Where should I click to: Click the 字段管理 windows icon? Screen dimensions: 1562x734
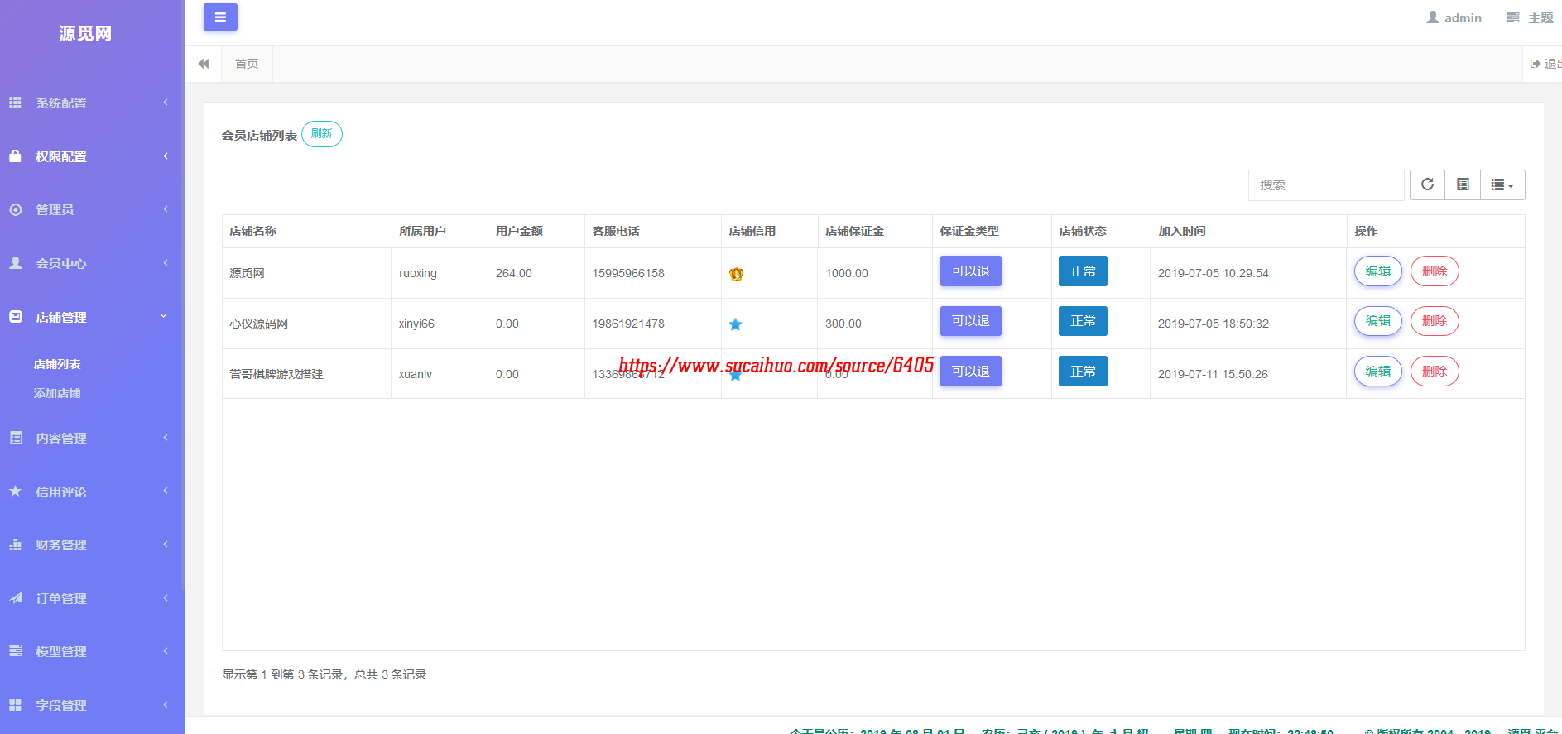(15, 704)
